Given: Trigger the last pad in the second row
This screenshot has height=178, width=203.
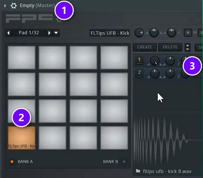Looking at the screenshot, I should pos(114,84).
